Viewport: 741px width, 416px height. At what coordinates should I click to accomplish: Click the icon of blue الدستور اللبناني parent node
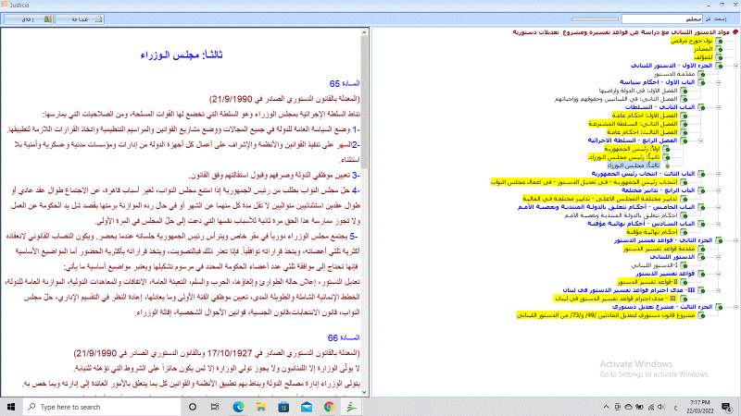click(x=701, y=257)
